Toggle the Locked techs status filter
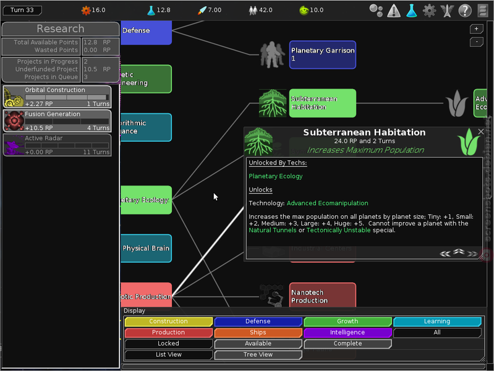This screenshot has height=371, width=494. (169, 344)
